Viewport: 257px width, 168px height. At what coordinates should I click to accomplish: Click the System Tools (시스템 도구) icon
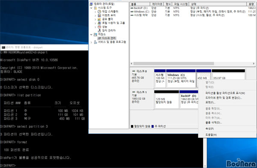coord(95,8)
